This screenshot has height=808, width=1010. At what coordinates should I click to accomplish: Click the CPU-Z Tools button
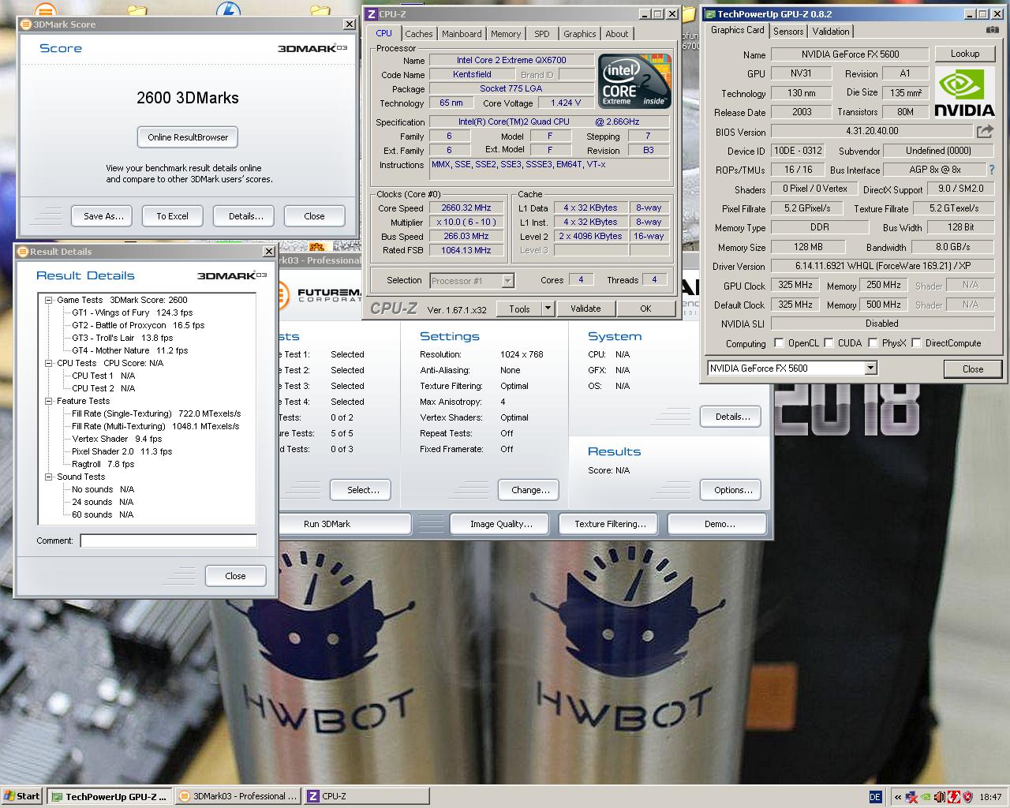(519, 309)
